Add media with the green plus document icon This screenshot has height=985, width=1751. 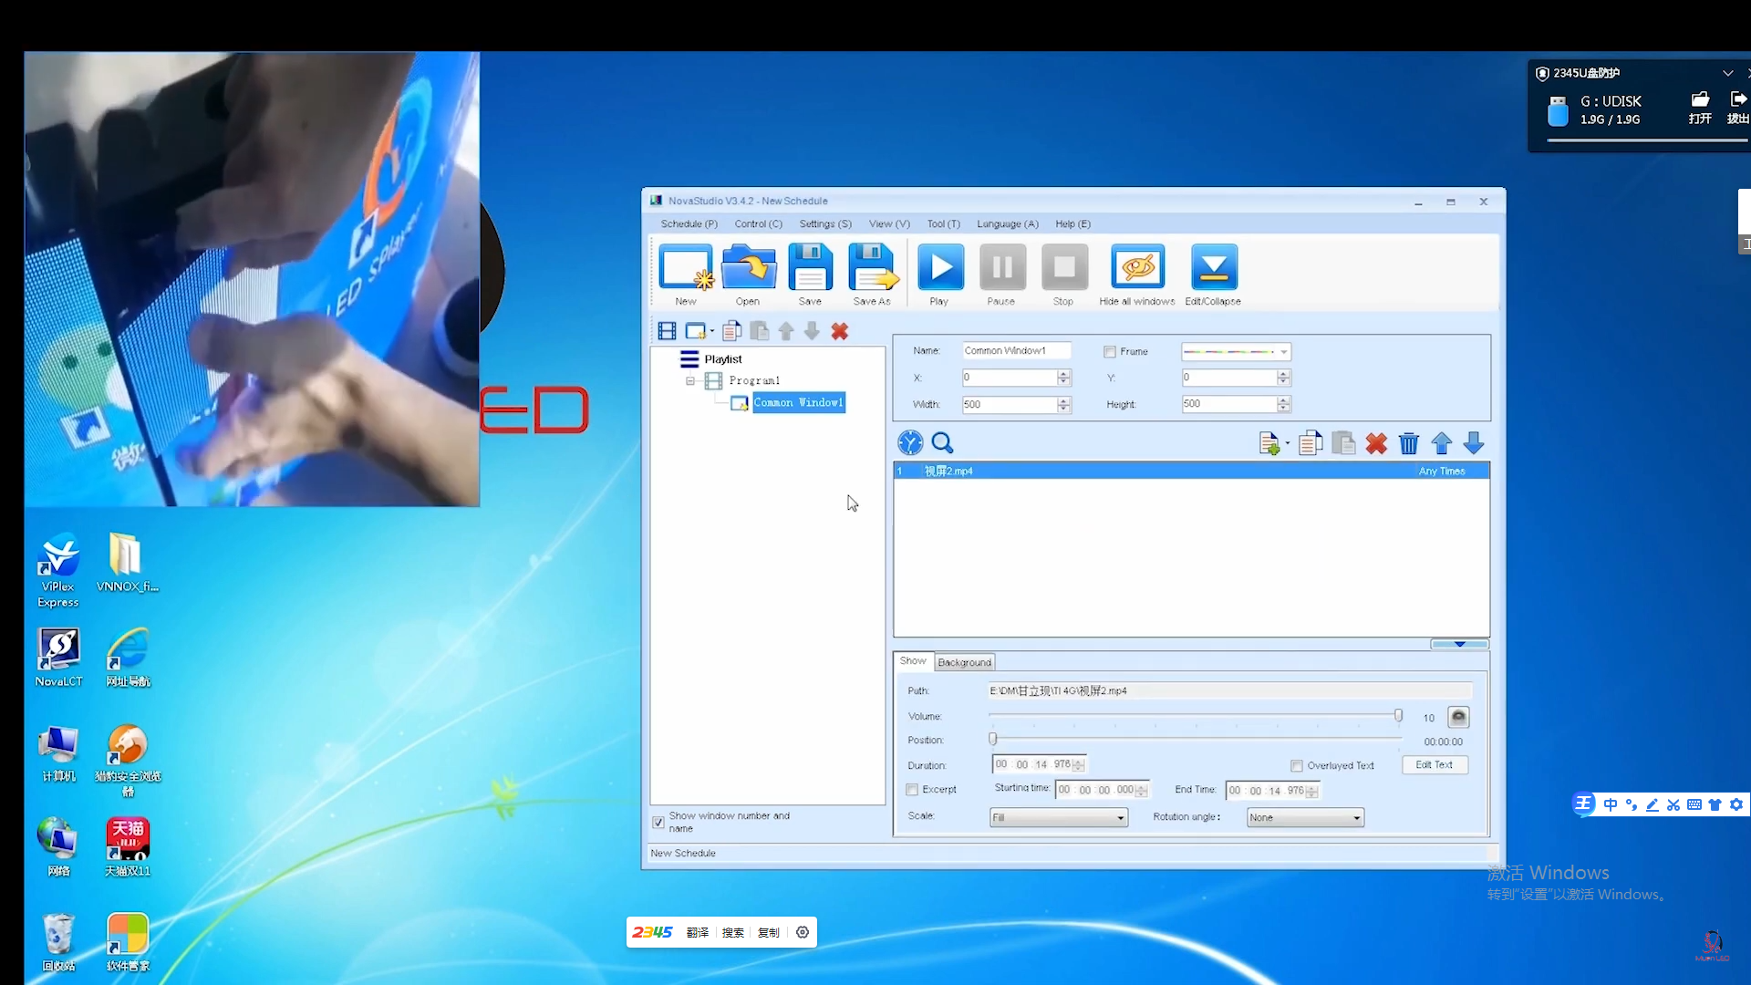click(x=1269, y=444)
